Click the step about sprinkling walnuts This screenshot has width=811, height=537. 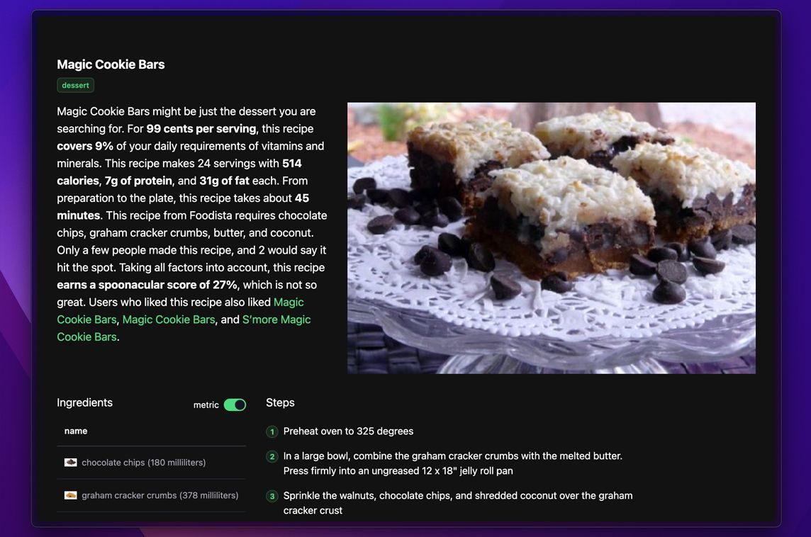coord(458,503)
